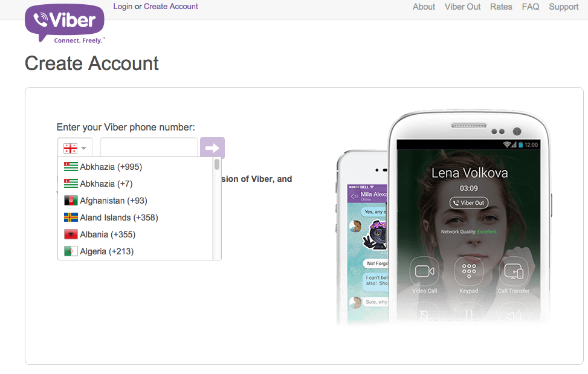Click the Viber Out button on phone image
The width and height of the screenshot is (588, 374).
coord(469,203)
